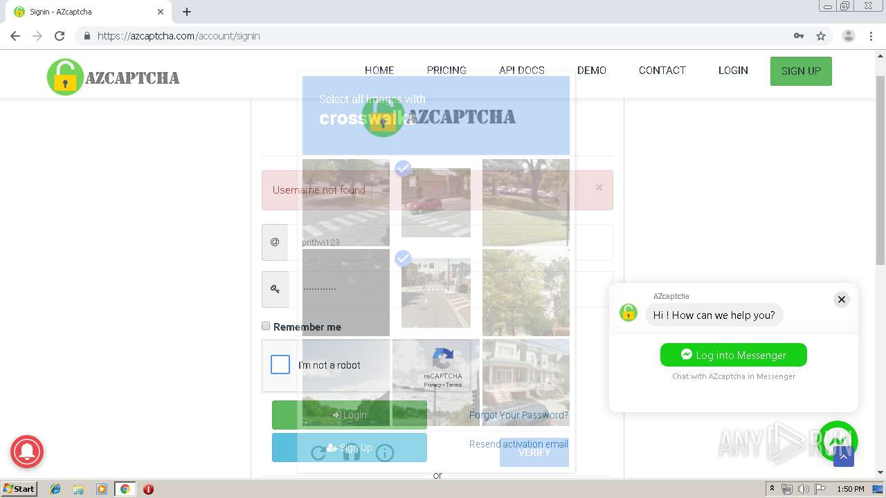Deselect checked tile with red car
The height and width of the screenshot is (498, 886).
(436, 203)
